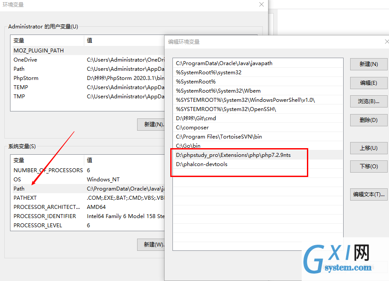The height and width of the screenshot is (281, 389).
Task: Select the php7.2.9nts path entry
Action: click(x=258, y=155)
